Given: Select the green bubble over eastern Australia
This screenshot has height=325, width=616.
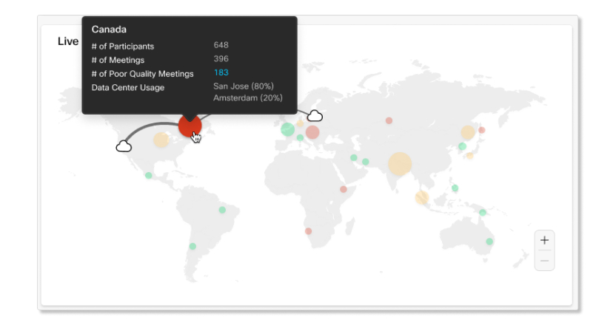Looking at the screenshot, I should click(489, 242).
